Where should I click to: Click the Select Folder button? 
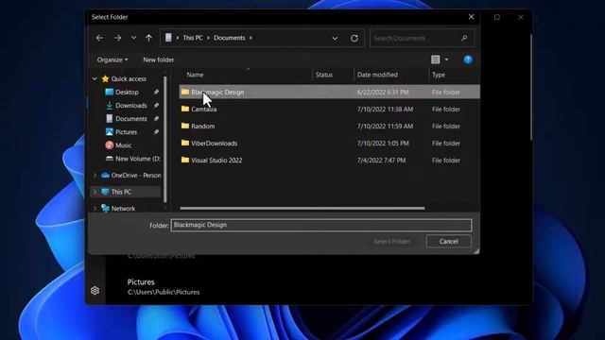pyautogui.click(x=391, y=242)
